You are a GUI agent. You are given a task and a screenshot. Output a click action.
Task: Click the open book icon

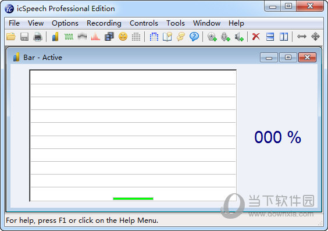point(167,37)
